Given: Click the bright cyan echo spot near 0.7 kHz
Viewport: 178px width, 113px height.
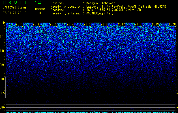Looking at the screenshot, I should (x=72, y=91).
